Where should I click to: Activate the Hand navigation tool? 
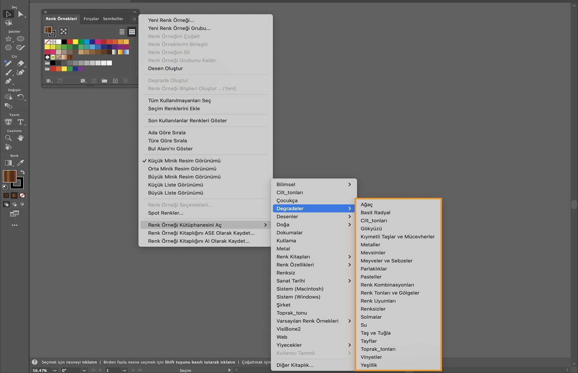[x=20, y=138]
